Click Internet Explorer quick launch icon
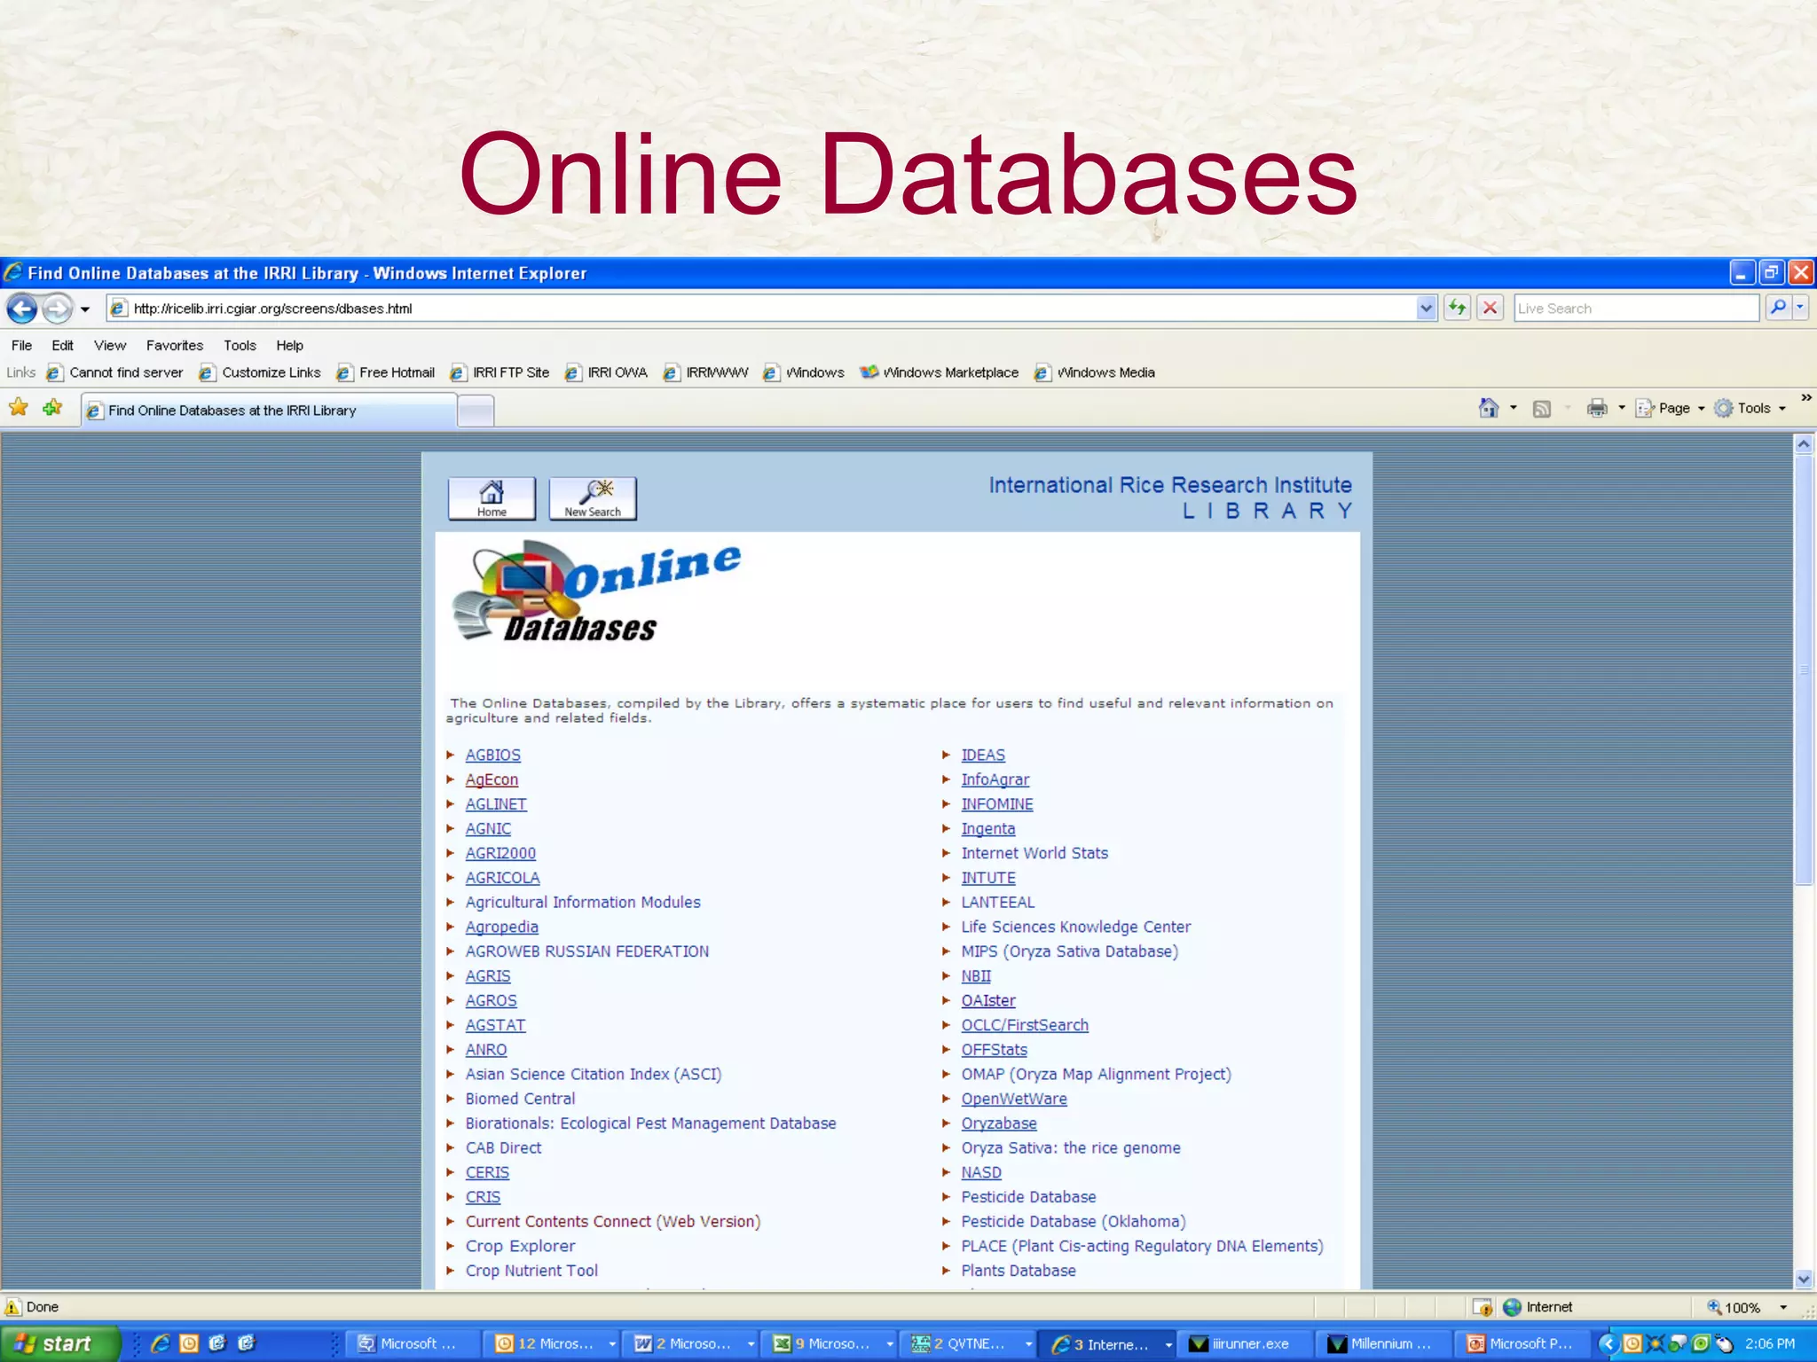The height and width of the screenshot is (1362, 1817). [160, 1343]
